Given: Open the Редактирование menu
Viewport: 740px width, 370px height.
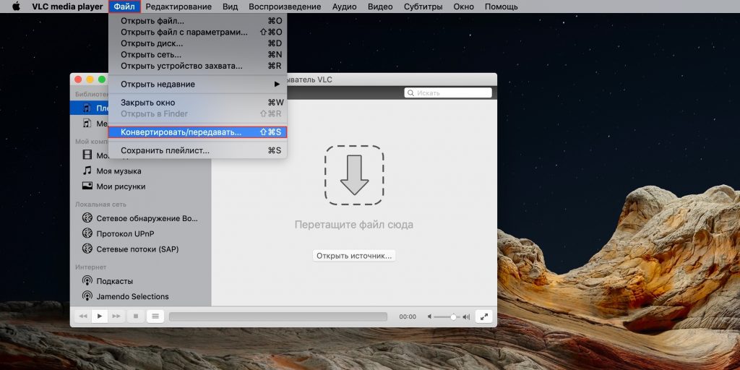Looking at the screenshot, I should pos(178,7).
